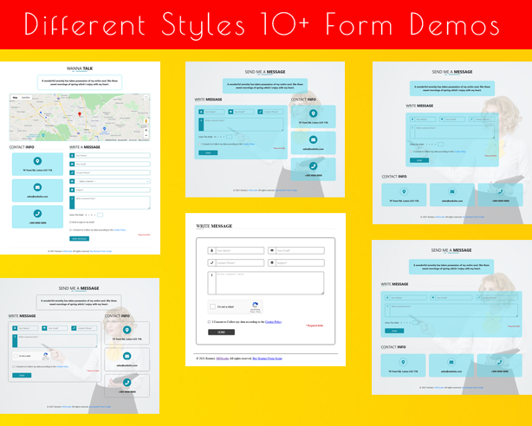Enable the 'Send a copy to my email' checkbox
532x426 pixels.
71,222
